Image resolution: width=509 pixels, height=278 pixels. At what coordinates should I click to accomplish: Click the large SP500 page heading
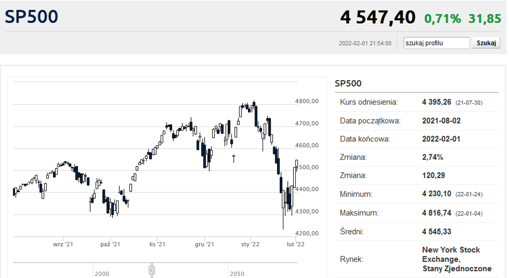coord(31,17)
